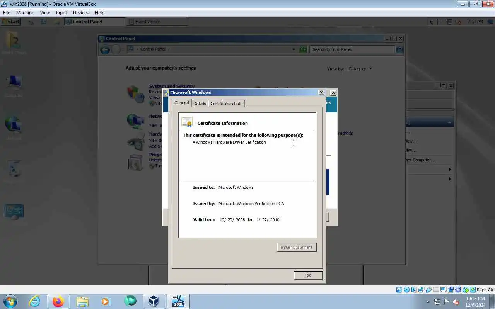The image size is (495, 309).
Task: Open VirtualBox File menu
Action: tap(7, 13)
